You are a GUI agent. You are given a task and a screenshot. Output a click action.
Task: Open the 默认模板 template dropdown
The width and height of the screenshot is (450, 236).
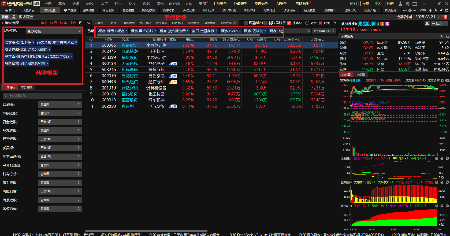[54, 31]
